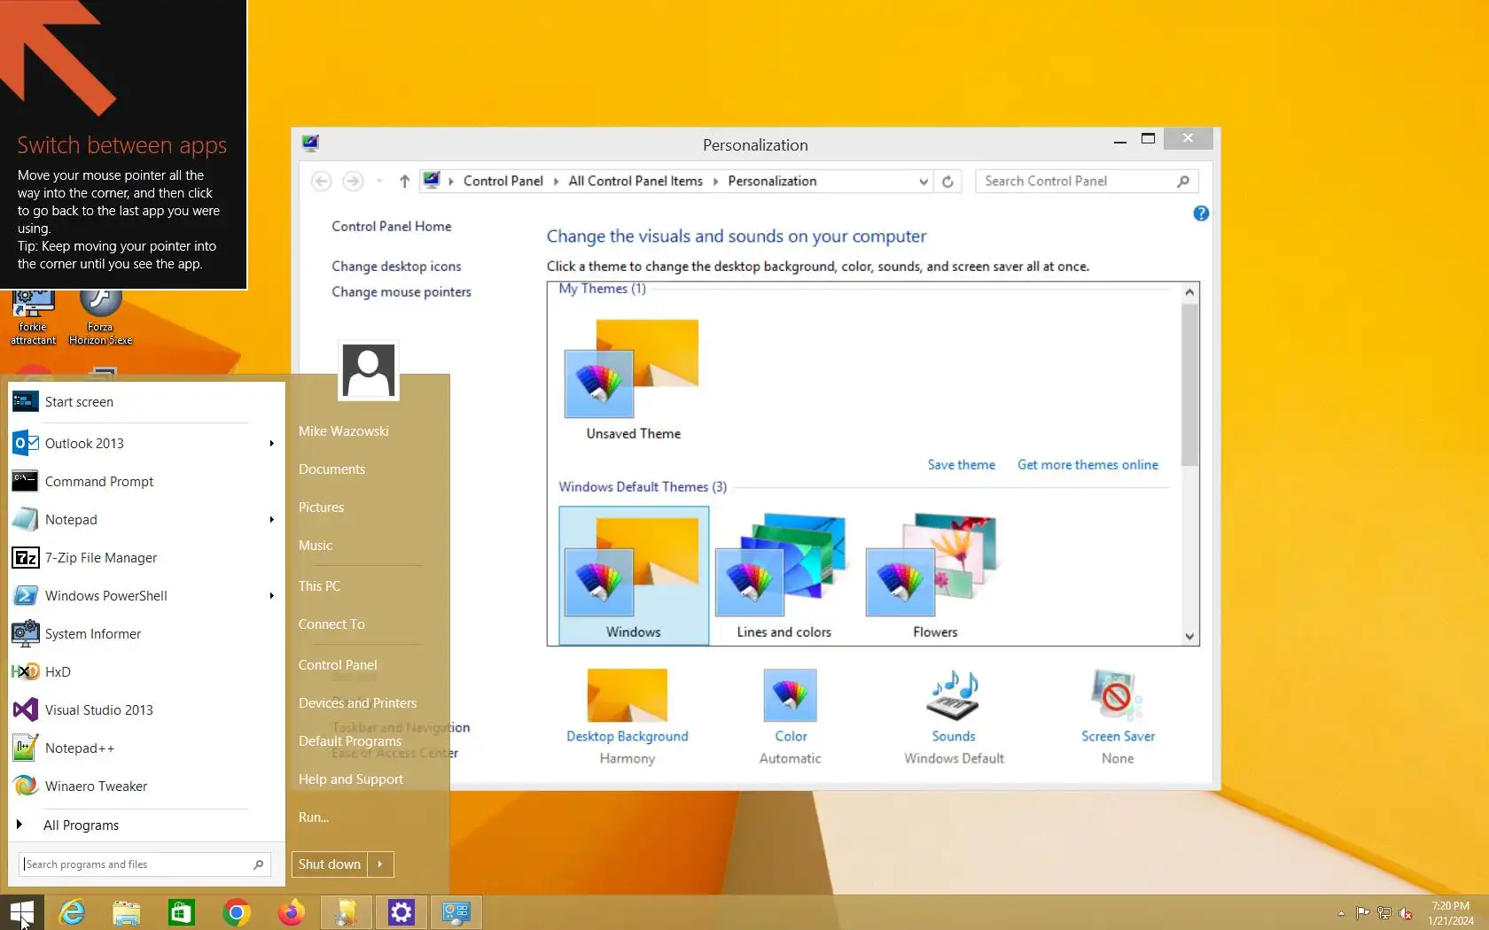This screenshot has height=930, width=1489.
Task: Click the gear settings taskbar icon
Action: pyautogui.click(x=401, y=912)
